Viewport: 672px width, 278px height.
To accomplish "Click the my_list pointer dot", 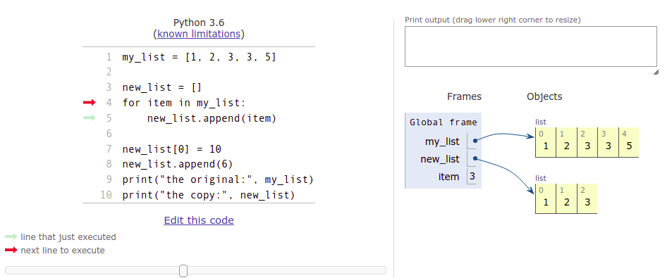I will 475,140.
